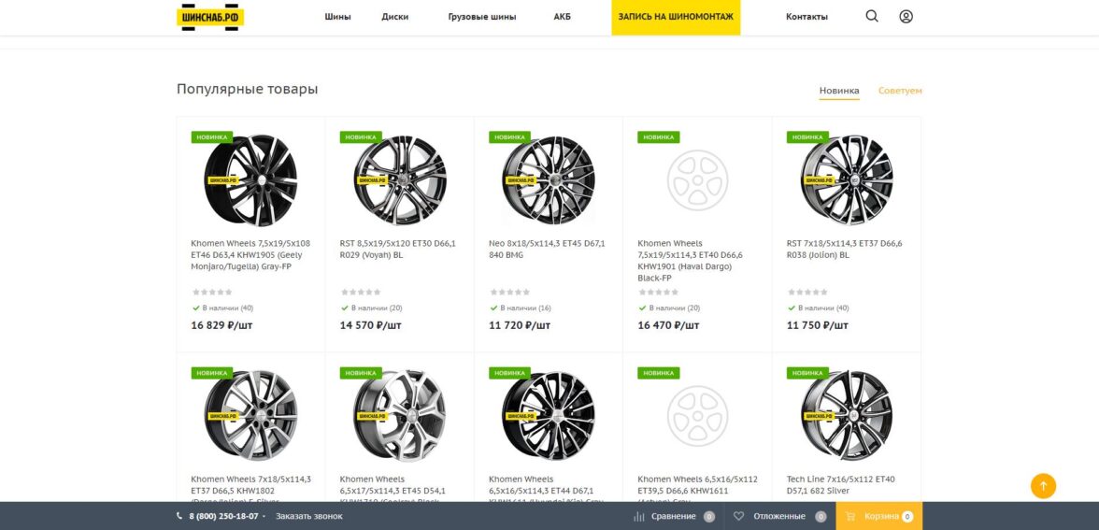
Task: Open Khomen Wheels 6,5x16 ET44 D67,1 wheel image
Action: coord(548,416)
